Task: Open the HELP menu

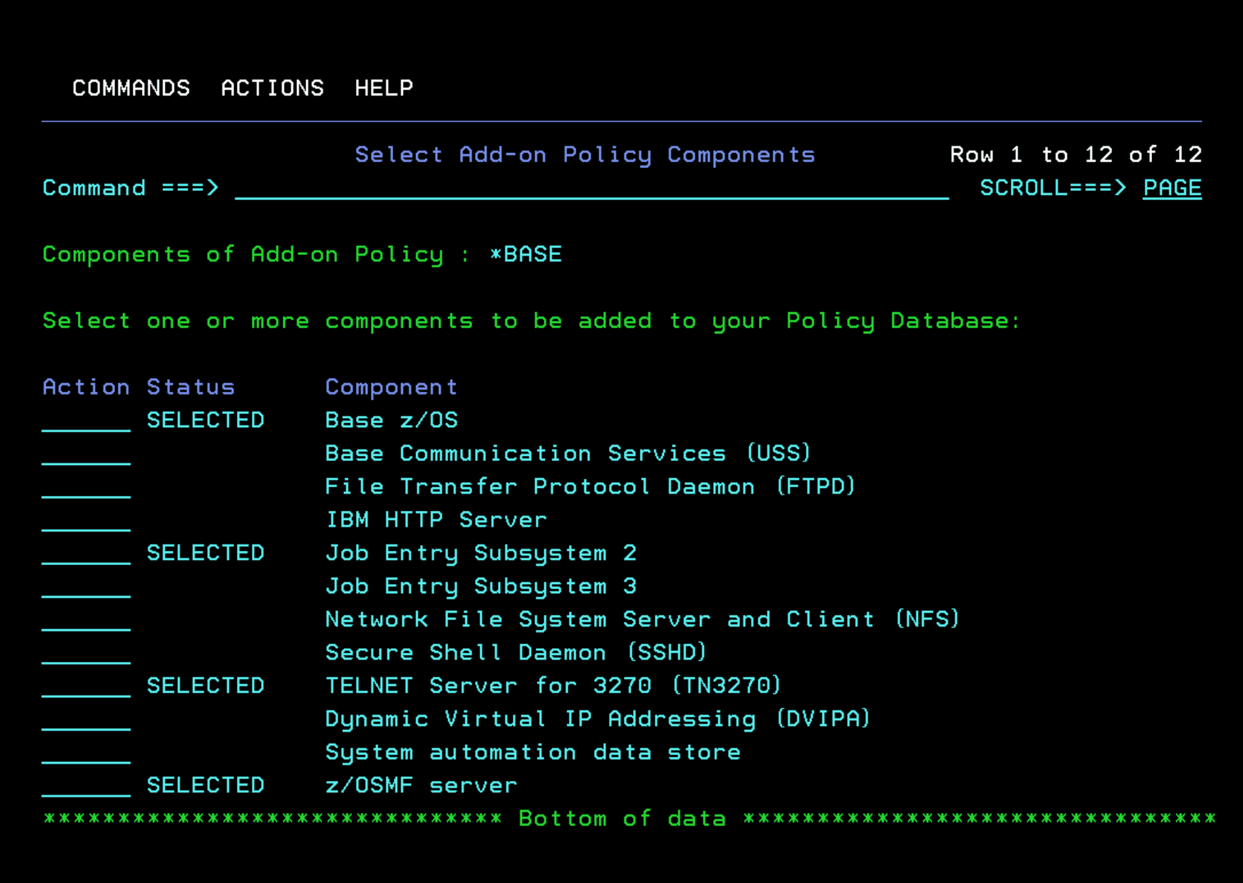Action: click(384, 88)
